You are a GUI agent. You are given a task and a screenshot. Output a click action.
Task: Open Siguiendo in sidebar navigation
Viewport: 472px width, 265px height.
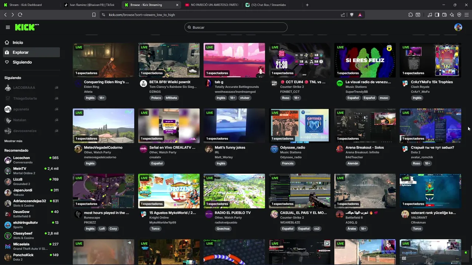coord(31,62)
